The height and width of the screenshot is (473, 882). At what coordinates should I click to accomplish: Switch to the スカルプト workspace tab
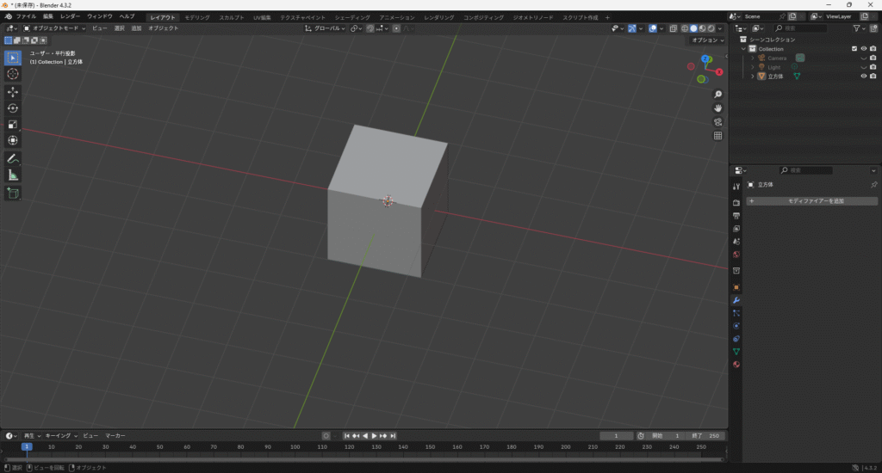(x=232, y=17)
